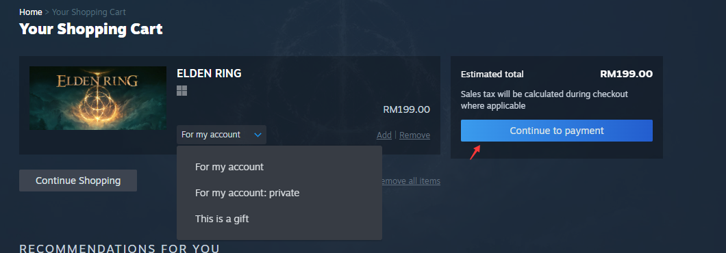The width and height of the screenshot is (726, 253).
Task: Click the Recommendations For You heading
Action: pyautogui.click(x=119, y=248)
